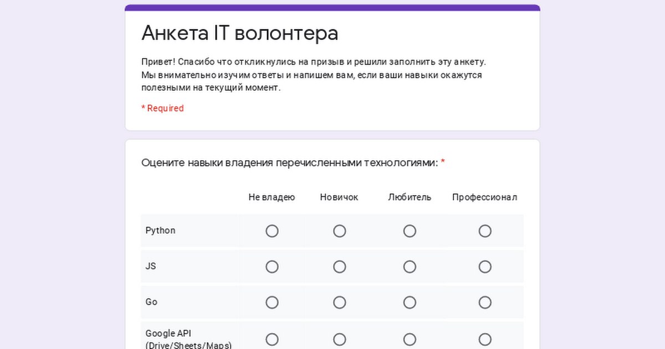The image size is (665, 349).
Task: Select 'Любитель' for Python
Action: (410, 231)
